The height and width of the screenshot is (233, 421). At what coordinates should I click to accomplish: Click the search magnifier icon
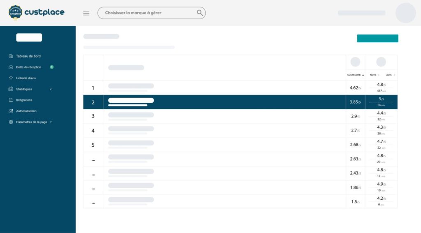[200, 13]
